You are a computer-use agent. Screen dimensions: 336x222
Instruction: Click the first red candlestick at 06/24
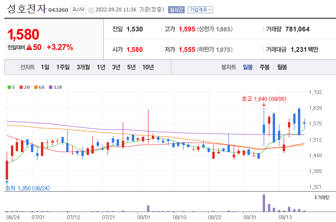tap(7, 170)
